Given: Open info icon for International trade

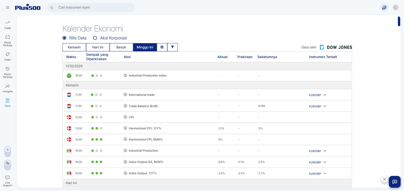Looking at the screenshot, I should (125, 95).
